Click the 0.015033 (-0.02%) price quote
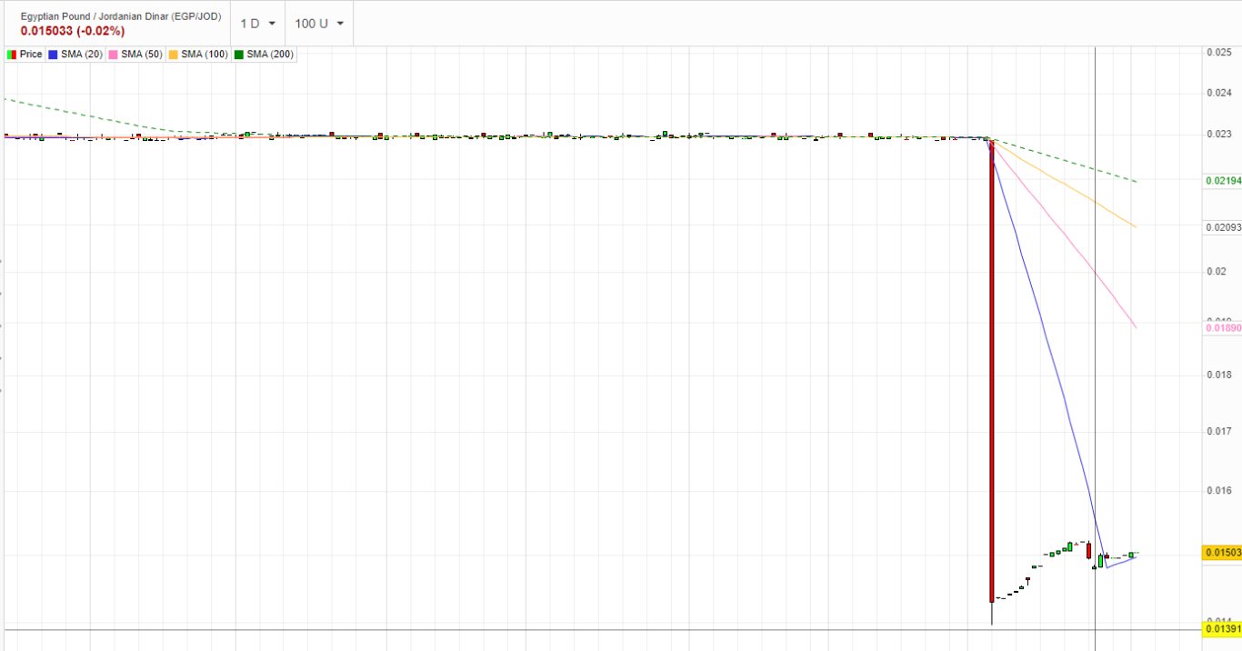Viewport: 1242px width, 651px height. point(73,31)
